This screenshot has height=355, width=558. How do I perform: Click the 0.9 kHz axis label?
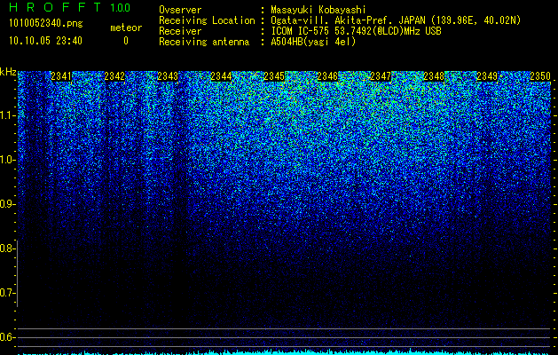point(8,204)
